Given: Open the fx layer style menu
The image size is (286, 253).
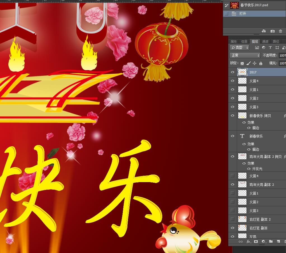Looking at the screenshot, I should pyautogui.click(x=249, y=242).
